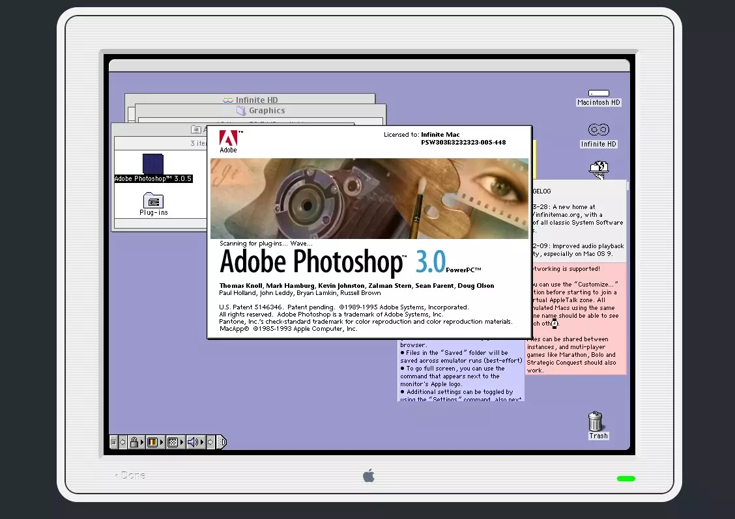The height and width of the screenshot is (519, 735).
Task: Click the 'Licensed to: Infinite Mac' text
Action: click(x=422, y=134)
